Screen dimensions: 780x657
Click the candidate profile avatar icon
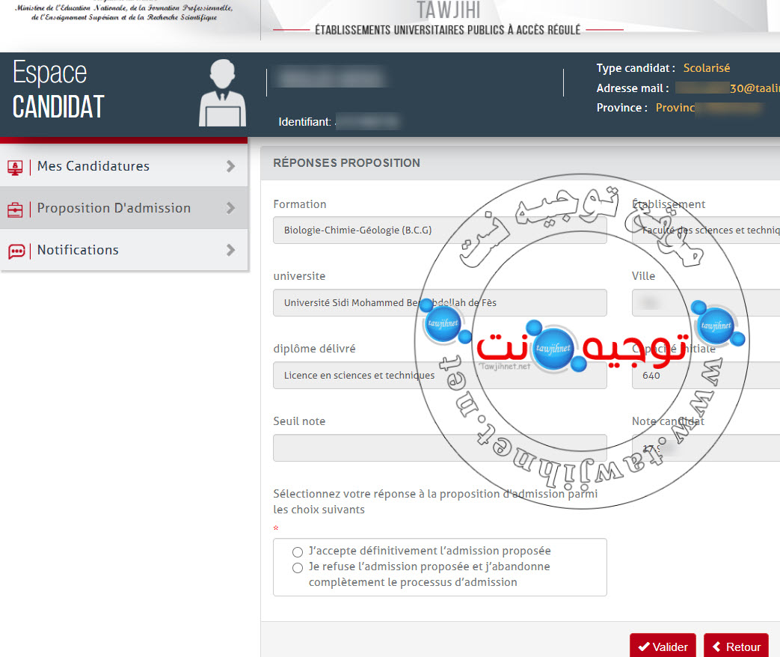point(222,94)
